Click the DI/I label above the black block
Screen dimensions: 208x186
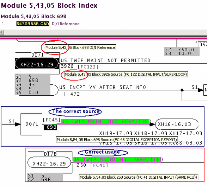click(x=37, y=55)
